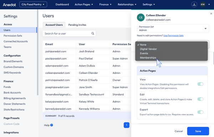Click the Search for a user field
The height and width of the screenshot is (137, 214).
tap(69, 34)
